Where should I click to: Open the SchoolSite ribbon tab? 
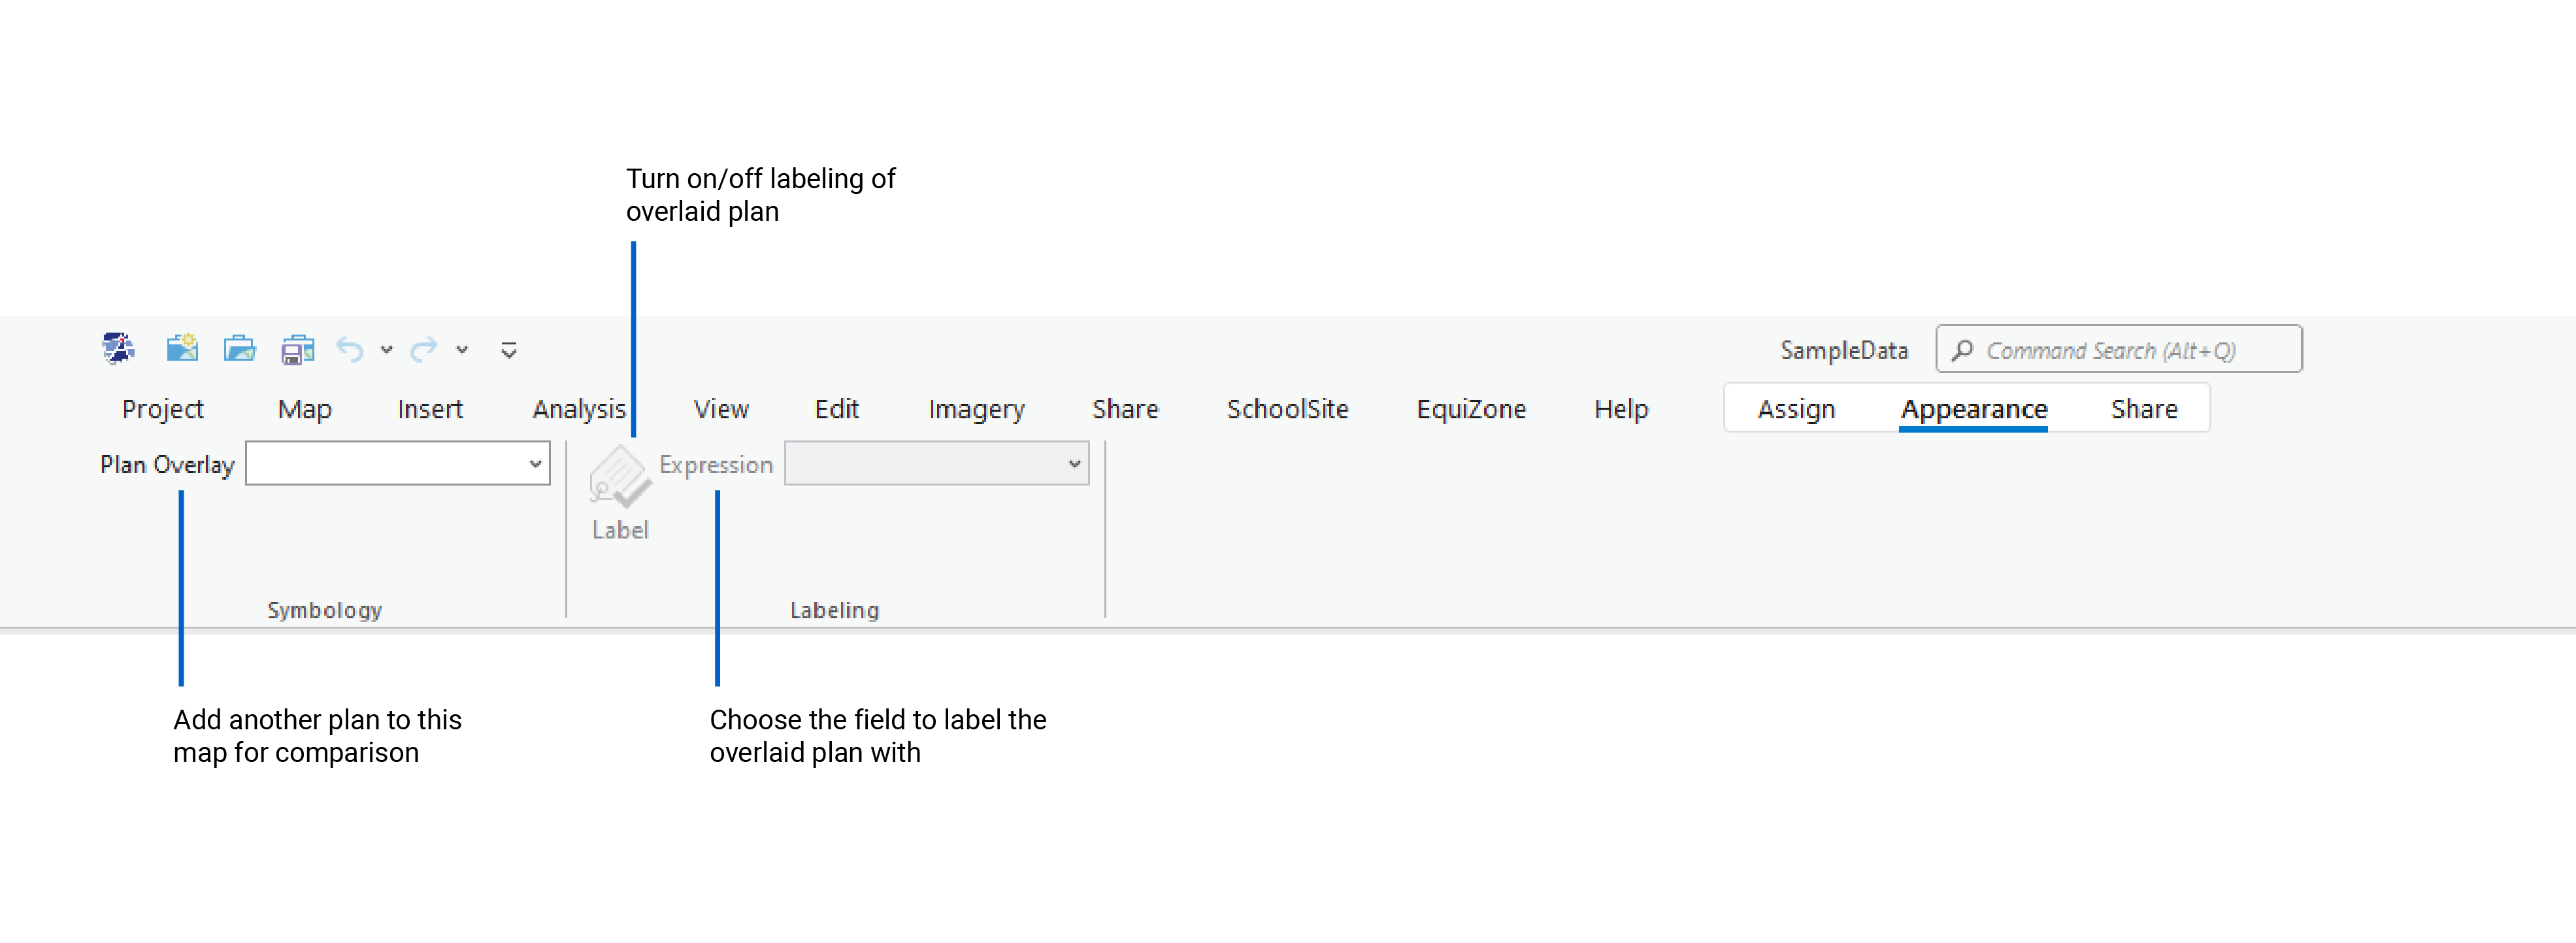(1287, 409)
